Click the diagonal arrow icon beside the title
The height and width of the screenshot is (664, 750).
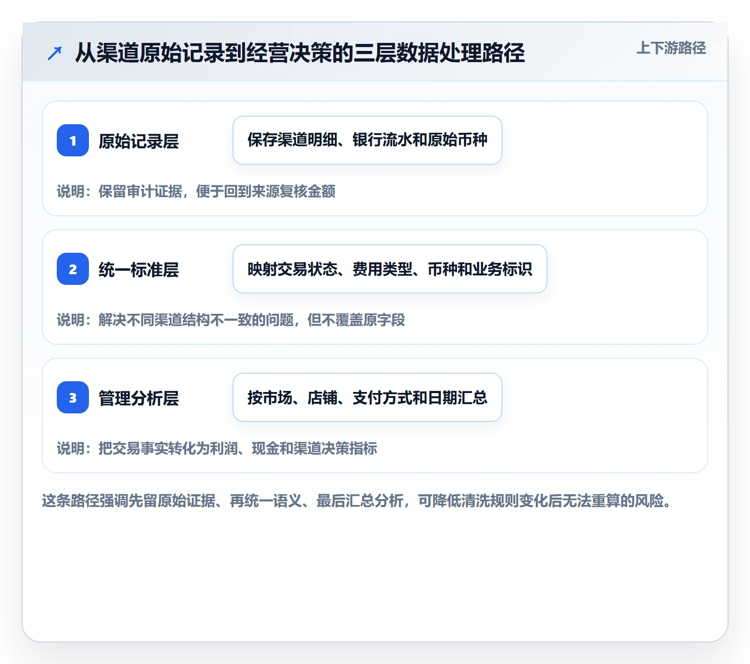[x=55, y=53]
